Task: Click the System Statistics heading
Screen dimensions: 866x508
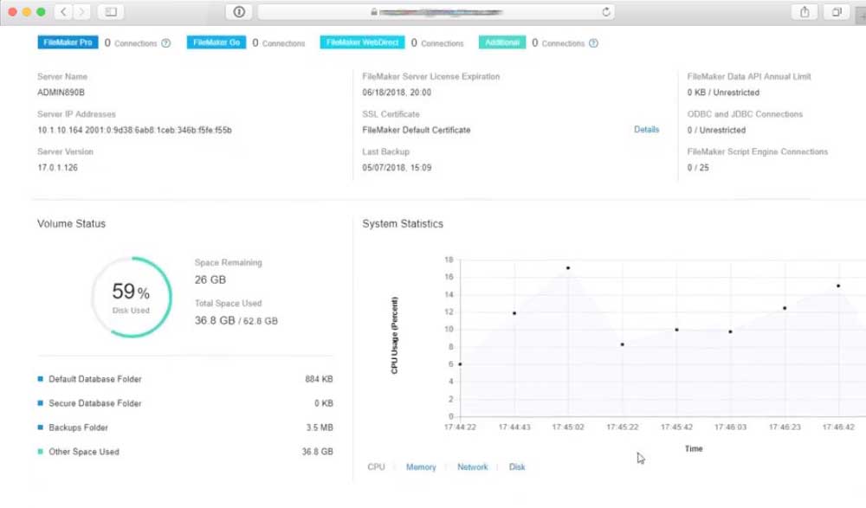Action: pos(403,223)
